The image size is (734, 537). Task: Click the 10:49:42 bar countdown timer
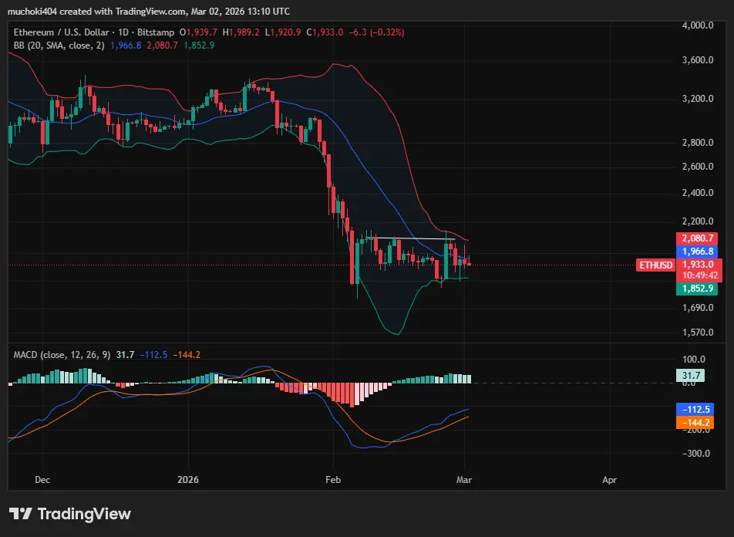click(696, 275)
